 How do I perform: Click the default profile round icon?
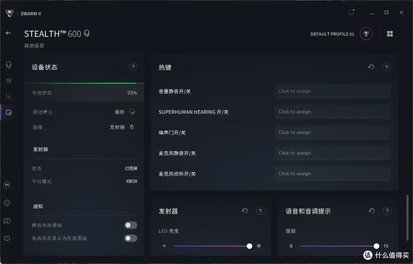click(366, 34)
